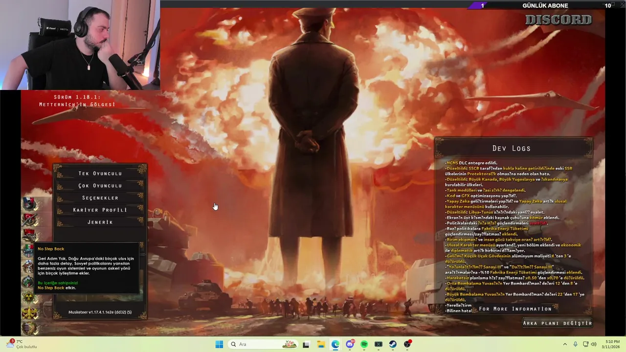Open Kariyer Profili
Screen dimensions: 626x352
(x=100, y=210)
